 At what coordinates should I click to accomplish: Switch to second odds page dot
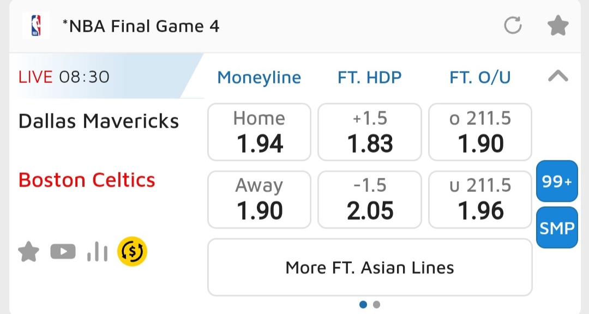pyautogui.click(x=376, y=305)
